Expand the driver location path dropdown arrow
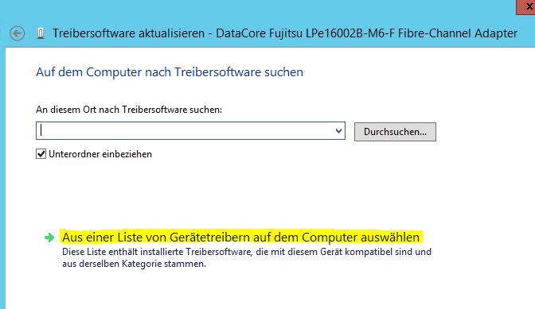The height and width of the screenshot is (309, 535). (x=338, y=131)
